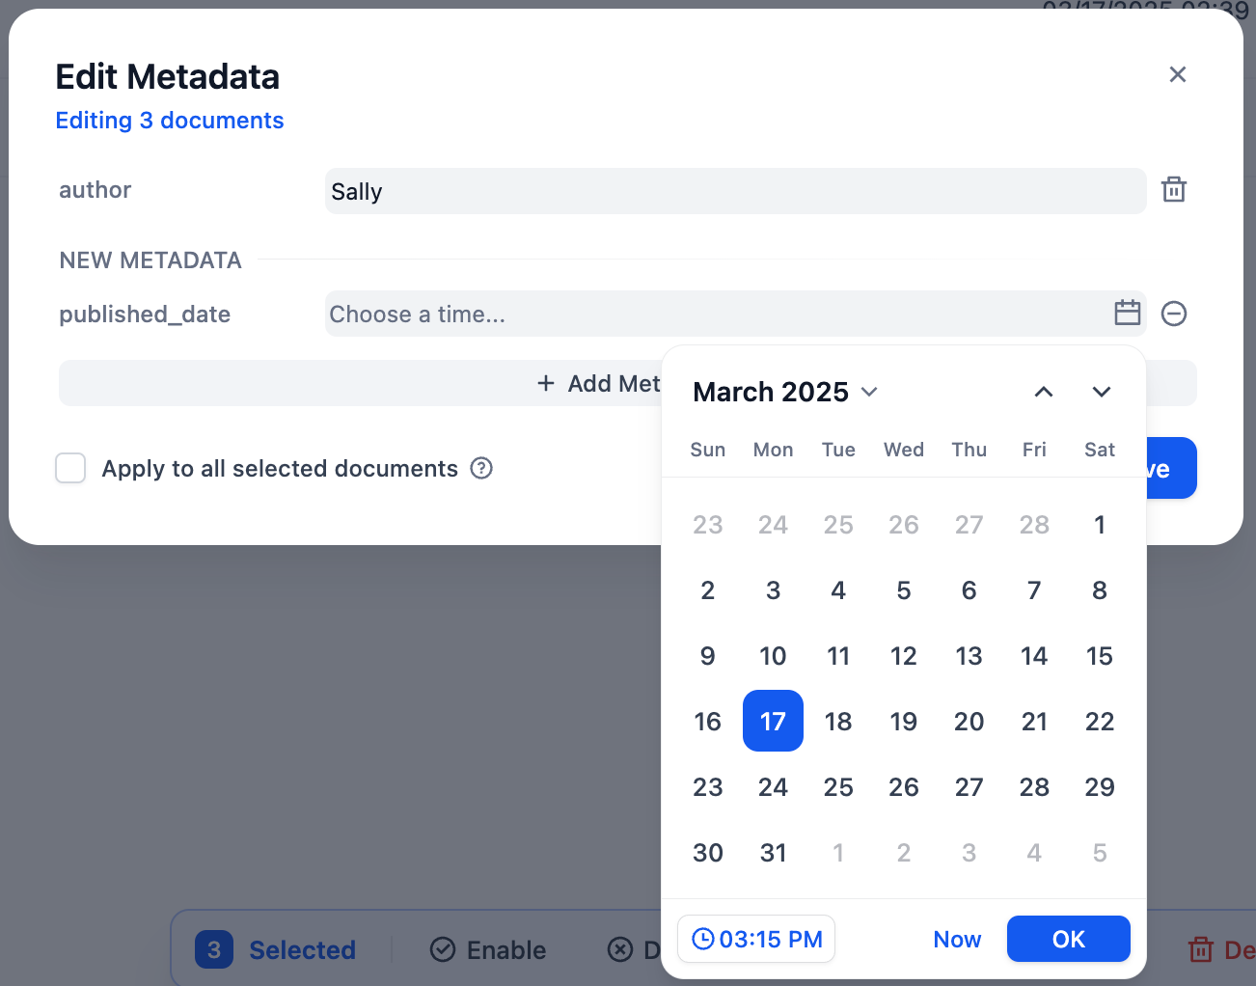Click the Choose a time input field
Image resolution: width=1256 pixels, height=986 pixels.
click(x=714, y=314)
